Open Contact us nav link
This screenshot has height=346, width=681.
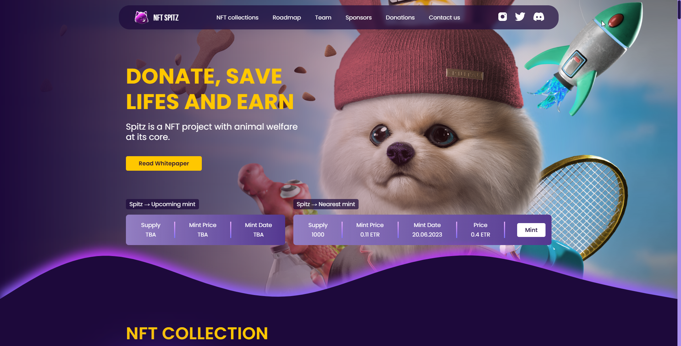coord(444,17)
